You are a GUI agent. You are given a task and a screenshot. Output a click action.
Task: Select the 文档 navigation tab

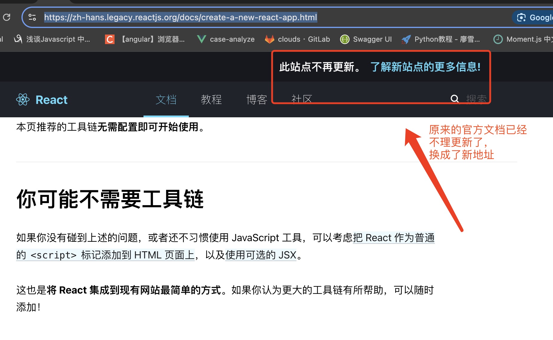pos(166,99)
